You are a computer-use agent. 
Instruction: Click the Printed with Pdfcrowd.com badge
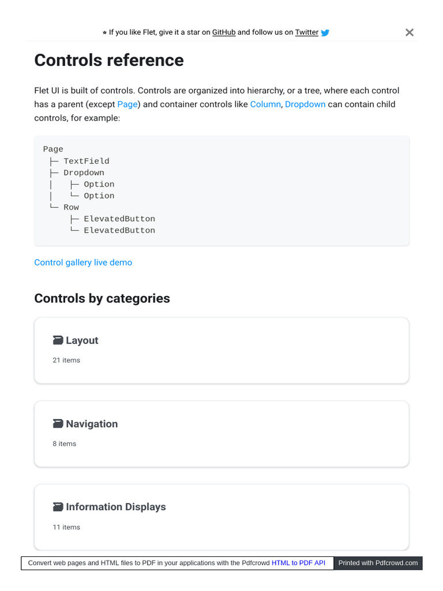tap(378, 563)
